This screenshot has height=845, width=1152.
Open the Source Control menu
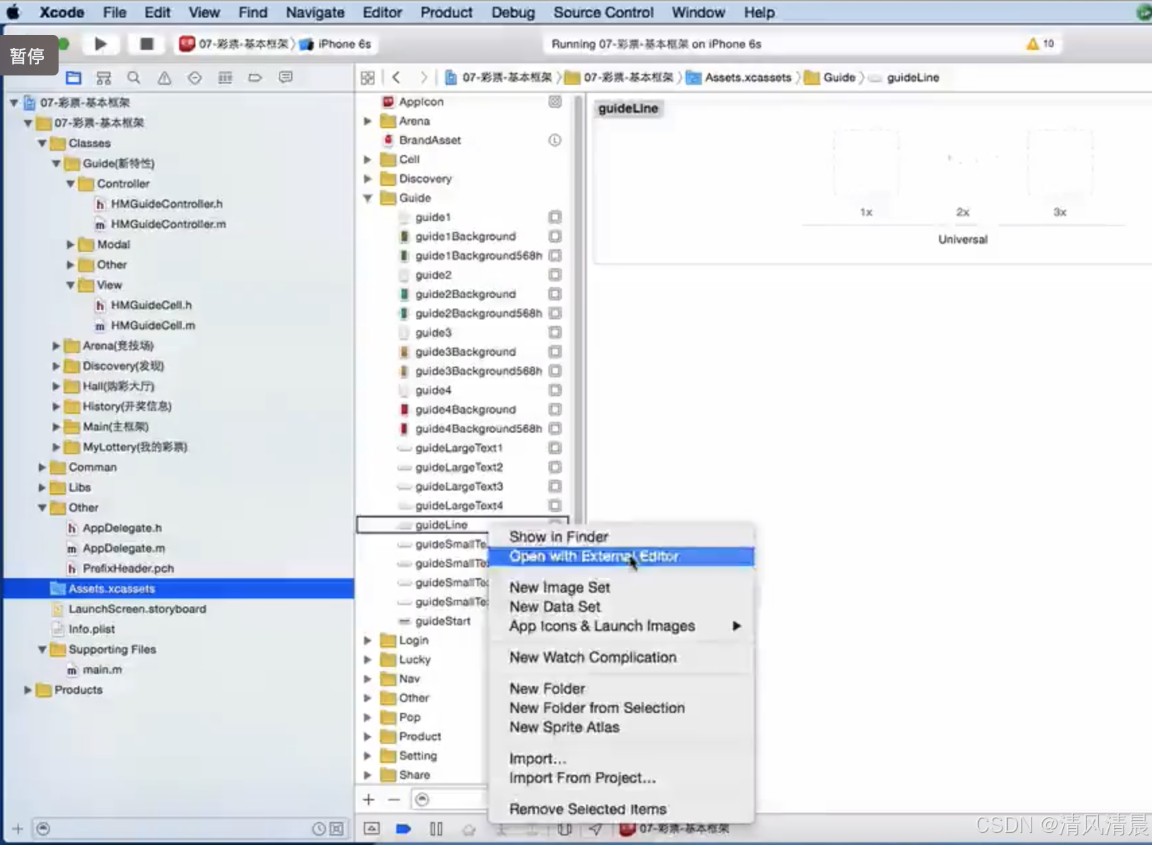tap(603, 12)
